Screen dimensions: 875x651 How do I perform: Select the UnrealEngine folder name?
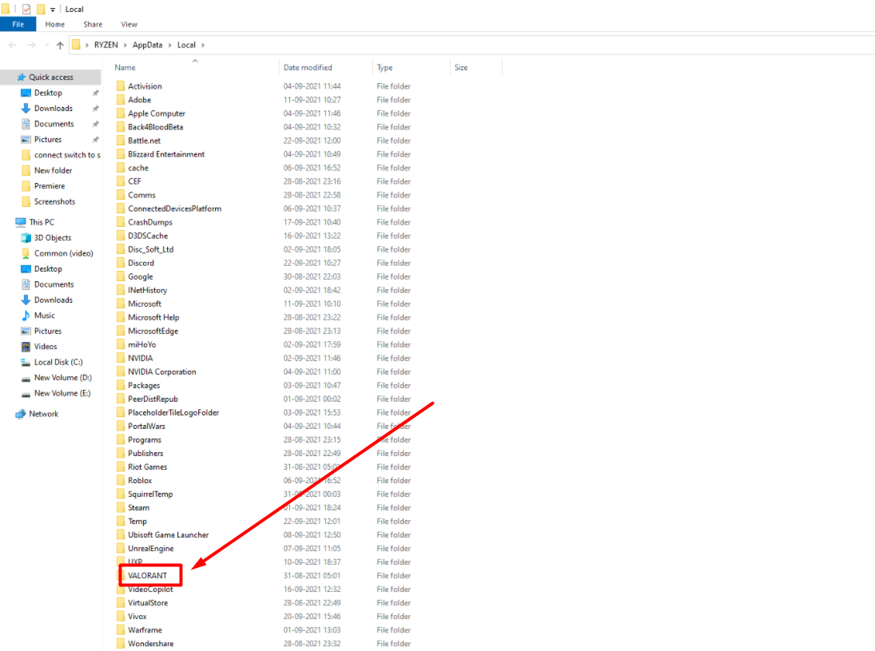pyautogui.click(x=151, y=548)
